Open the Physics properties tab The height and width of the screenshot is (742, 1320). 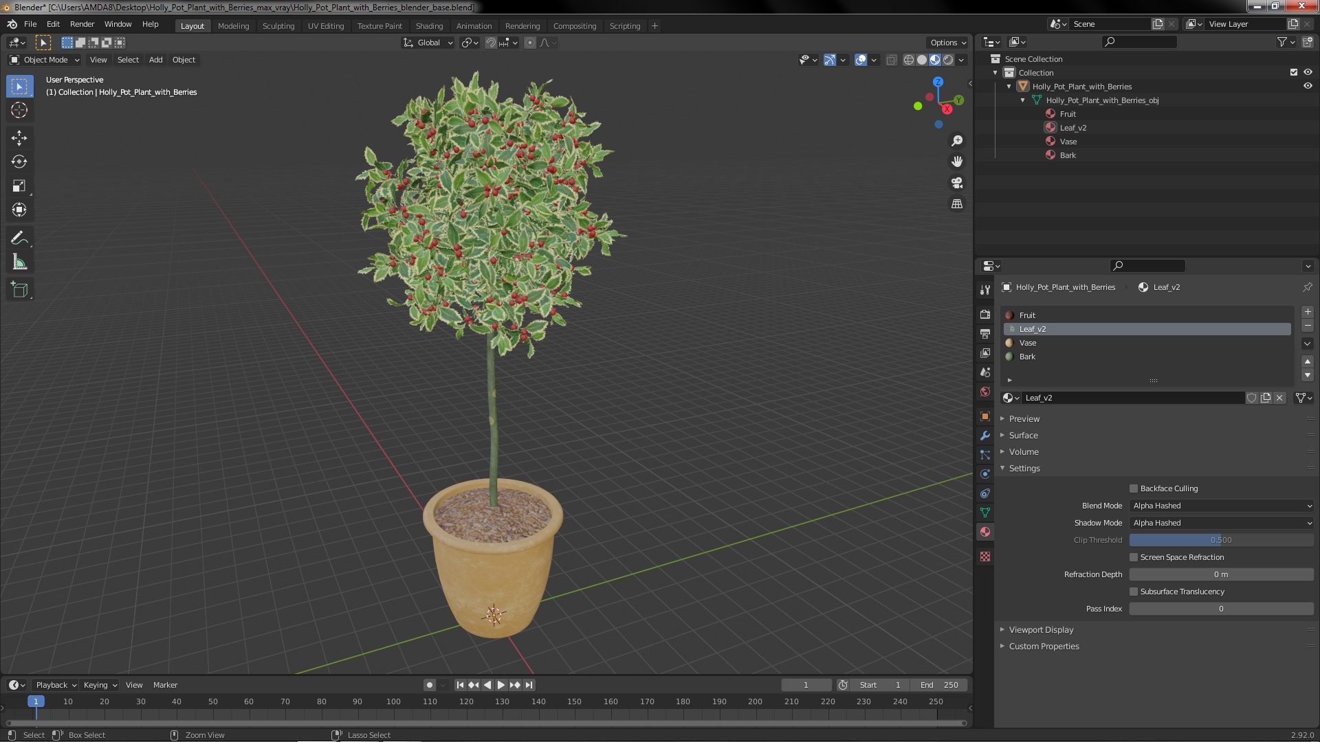(985, 474)
